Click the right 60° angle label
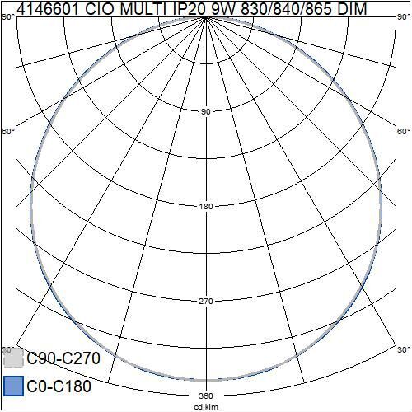The height and width of the screenshot is (412, 412). 404,132
